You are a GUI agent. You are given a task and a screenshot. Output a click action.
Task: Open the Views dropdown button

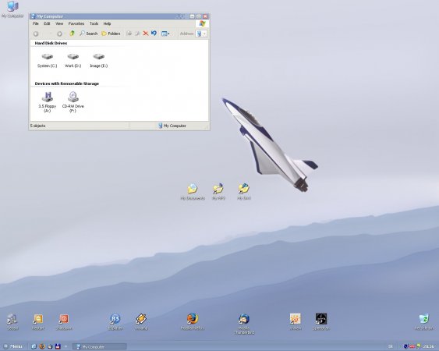(165, 34)
